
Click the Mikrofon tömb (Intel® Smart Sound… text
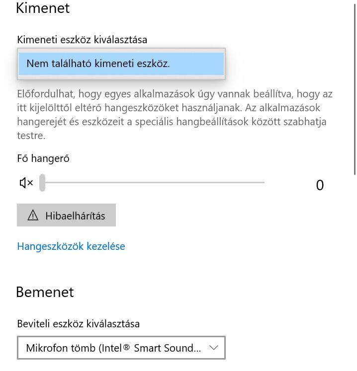click(x=113, y=348)
